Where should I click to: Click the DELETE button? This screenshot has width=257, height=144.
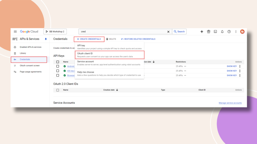point(111,39)
